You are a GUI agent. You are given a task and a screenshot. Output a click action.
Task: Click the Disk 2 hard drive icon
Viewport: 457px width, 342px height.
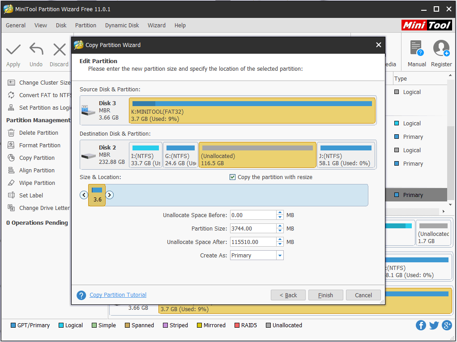click(x=89, y=156)
